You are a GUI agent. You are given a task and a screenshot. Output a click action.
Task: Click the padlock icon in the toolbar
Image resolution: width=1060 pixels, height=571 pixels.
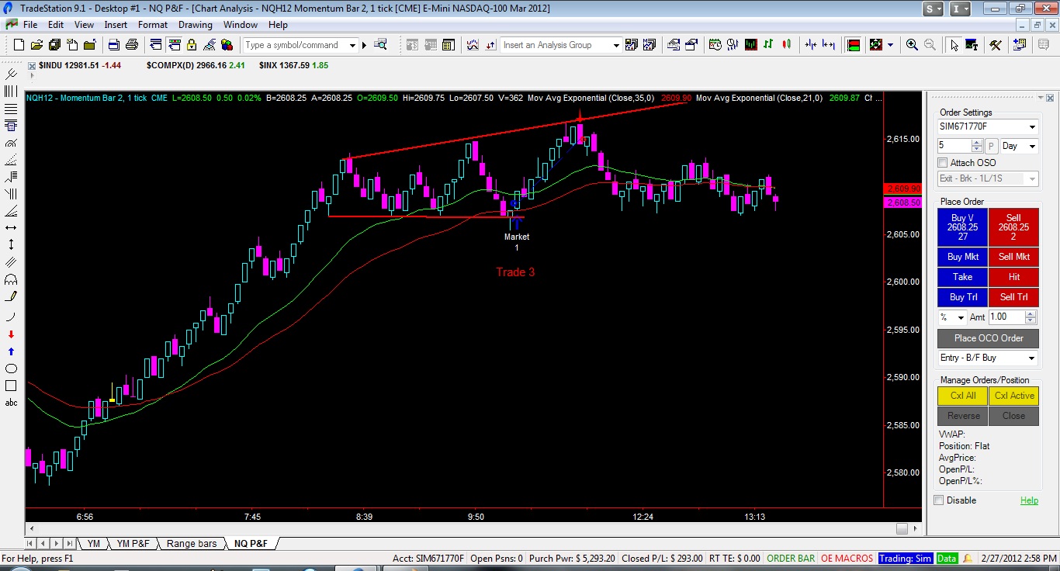pos(191,45)
